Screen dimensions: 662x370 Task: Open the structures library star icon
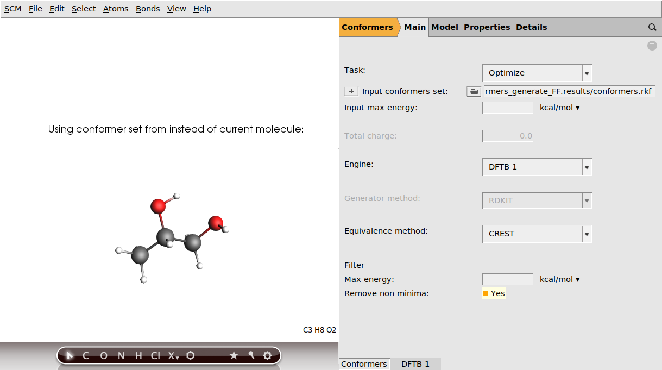coord(234,355)
